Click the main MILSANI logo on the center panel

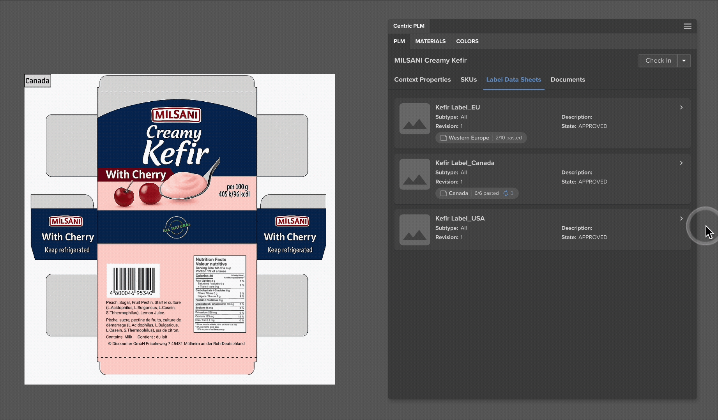pyautogui.click(x=176, y=115)
